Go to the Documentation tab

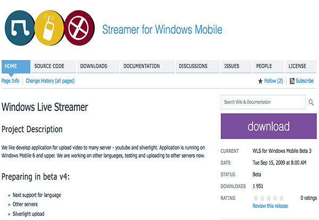(147, 66)
